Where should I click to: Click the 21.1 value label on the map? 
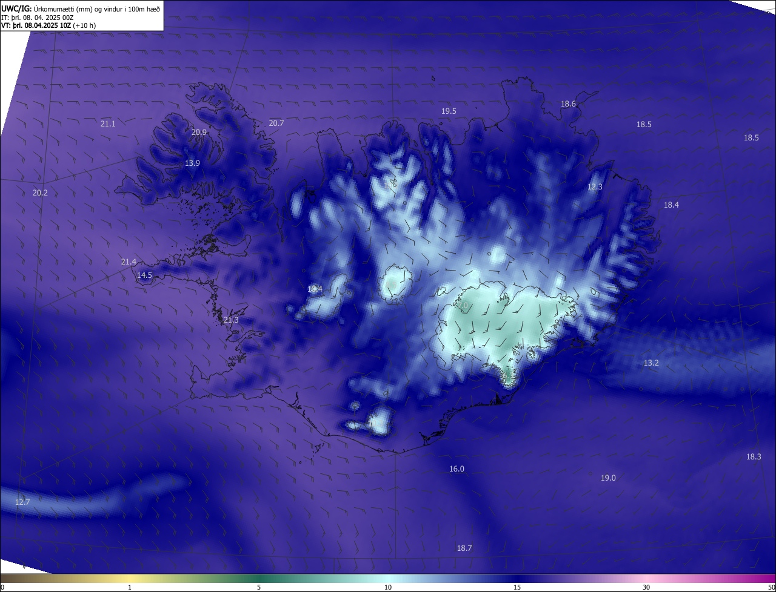[x=108, y=123]
